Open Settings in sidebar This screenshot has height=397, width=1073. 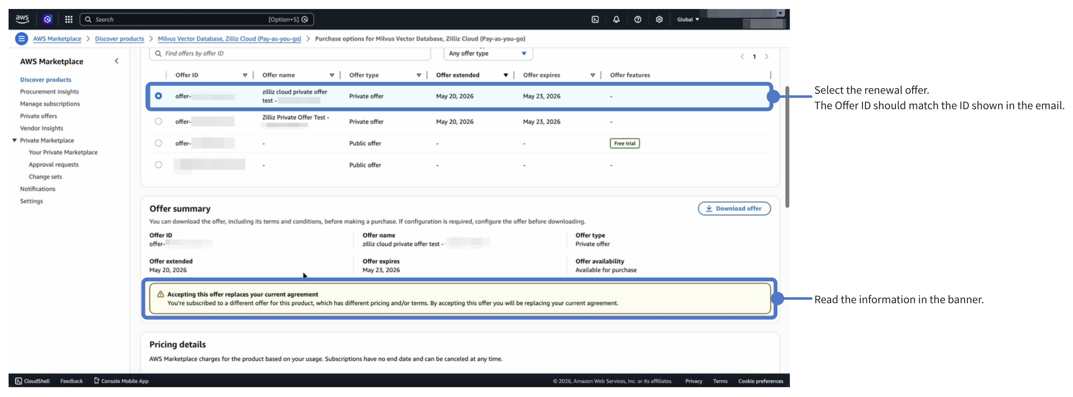(31, 201)
